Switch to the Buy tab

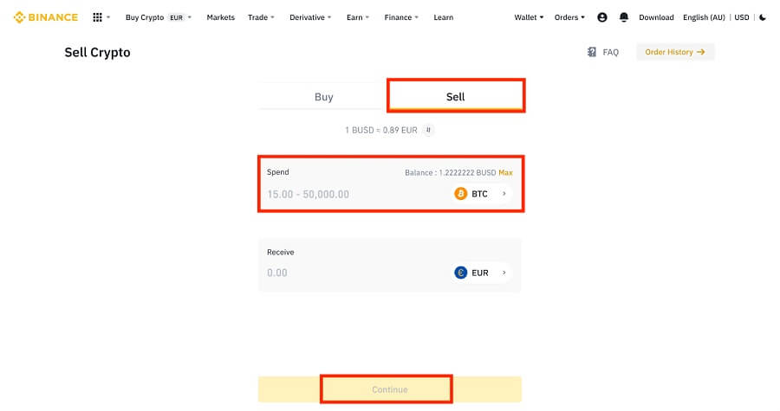click(x=324, y=96)
